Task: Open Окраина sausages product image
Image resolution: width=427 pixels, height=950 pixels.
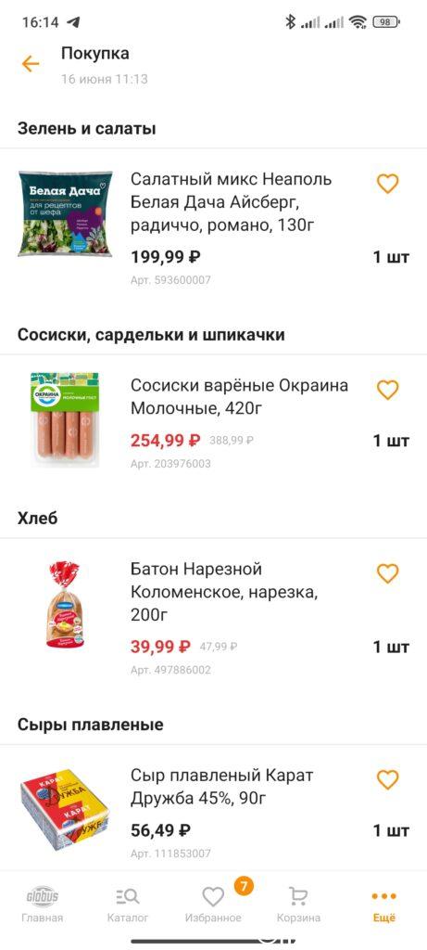Action: click(66, 419)
